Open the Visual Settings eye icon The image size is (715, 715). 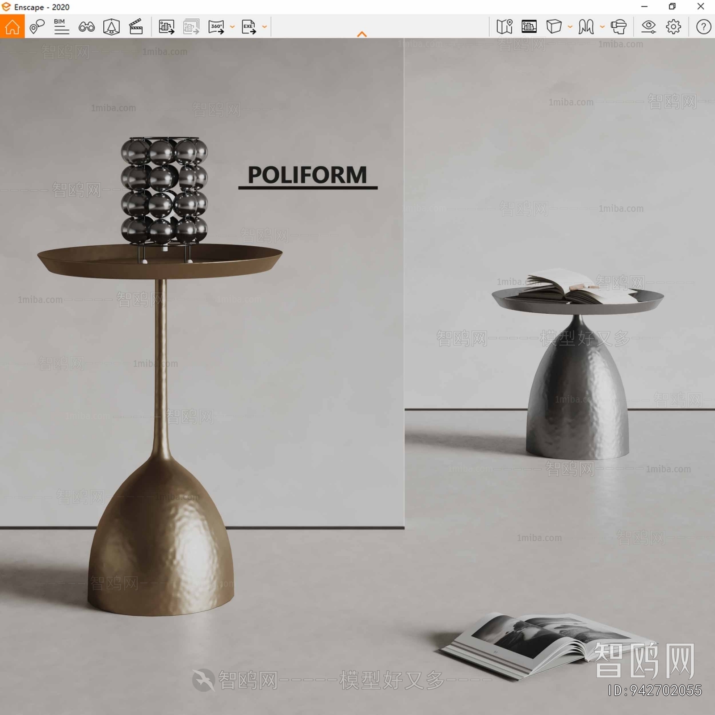pos(648,27)
